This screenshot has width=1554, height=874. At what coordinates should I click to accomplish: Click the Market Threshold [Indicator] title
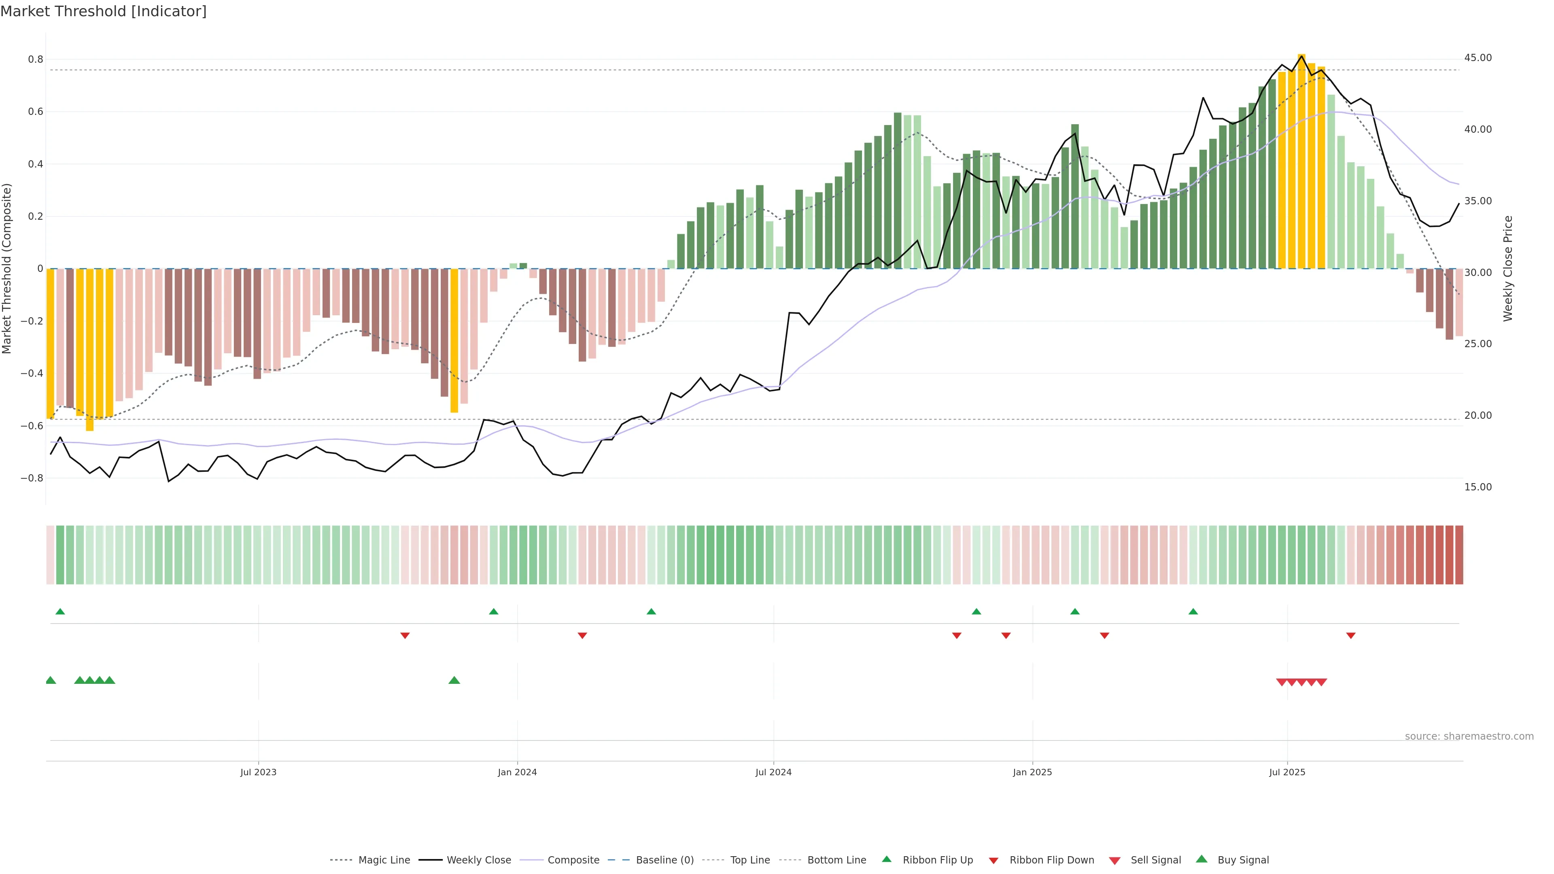tap(104, 11)
